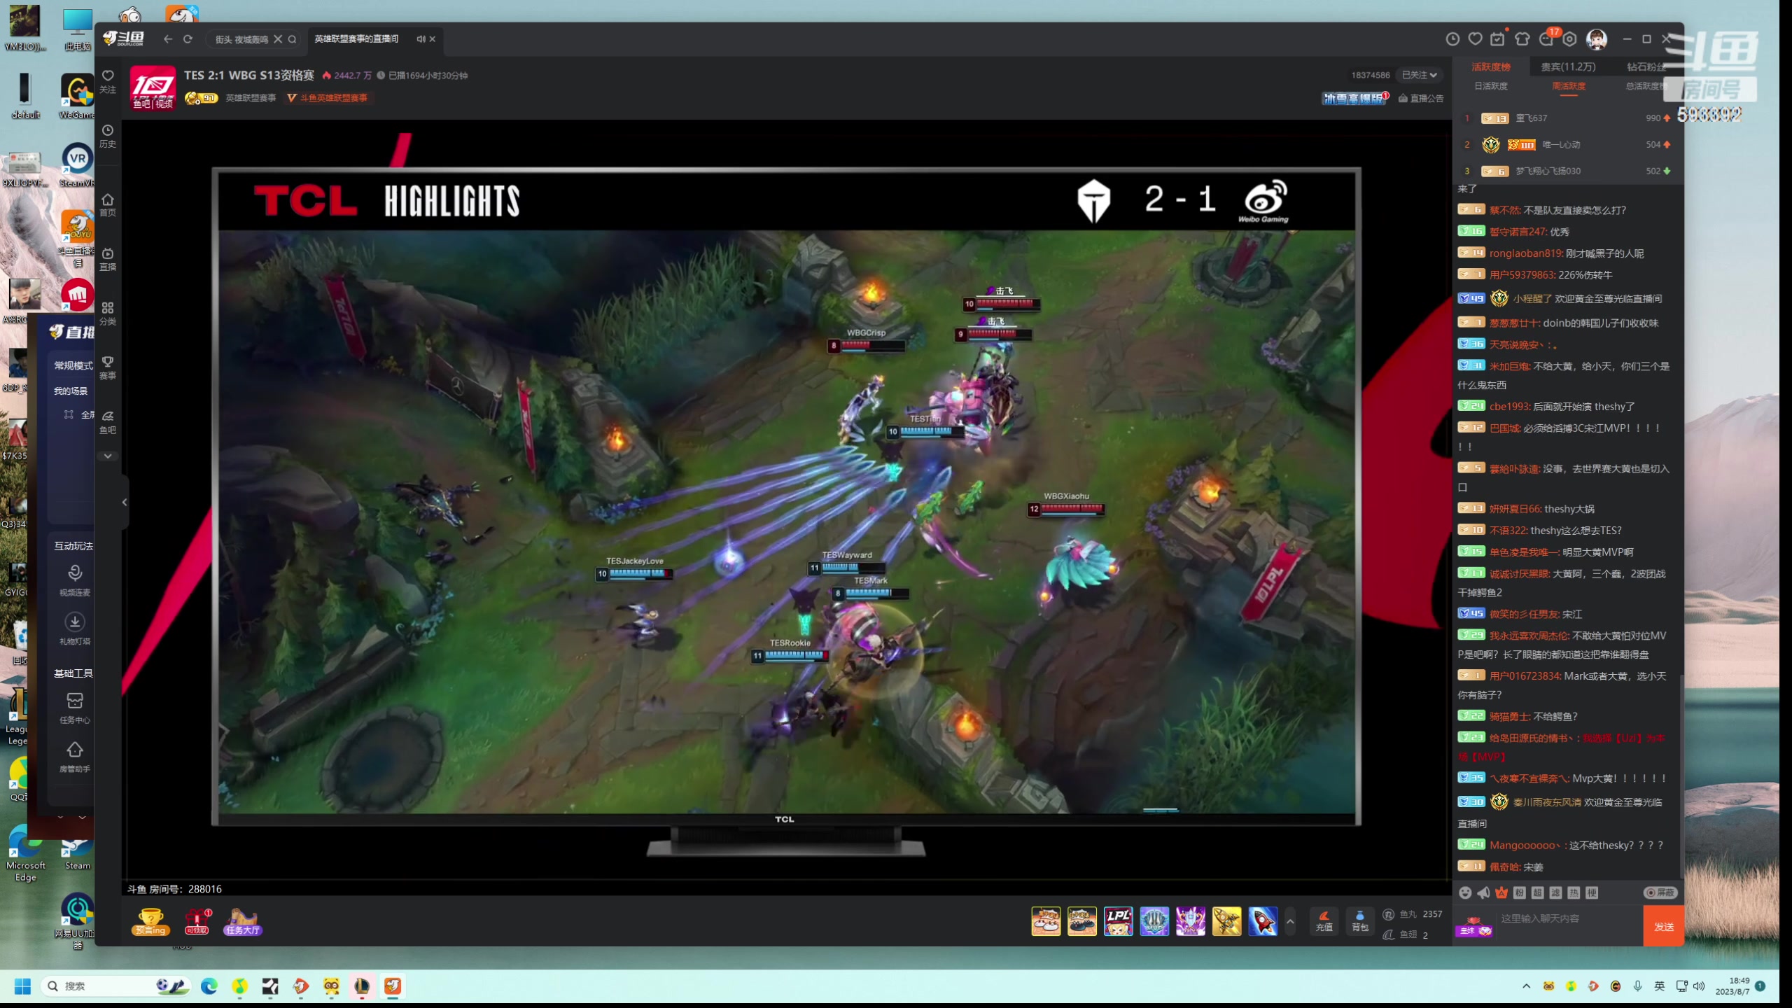Show hidden system tray icons
The image size is (1792, 1008).
click(x=1527, y=986)
